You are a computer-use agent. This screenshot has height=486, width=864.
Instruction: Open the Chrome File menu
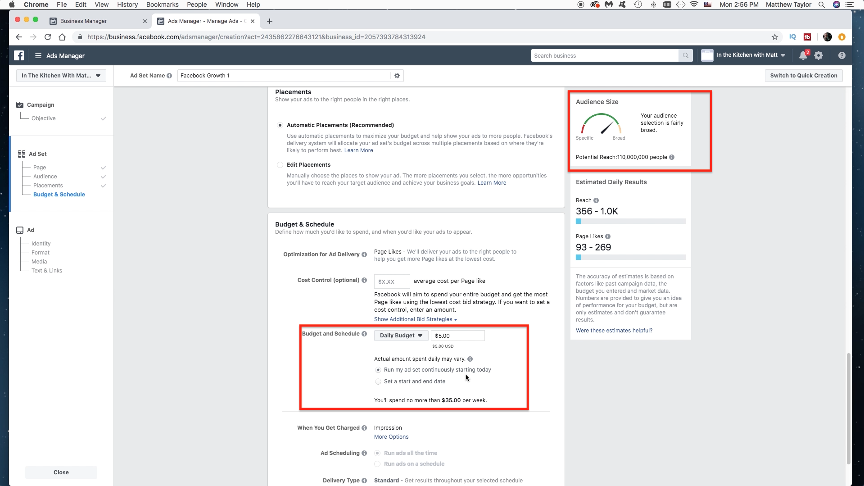click(x=62, y=5)
